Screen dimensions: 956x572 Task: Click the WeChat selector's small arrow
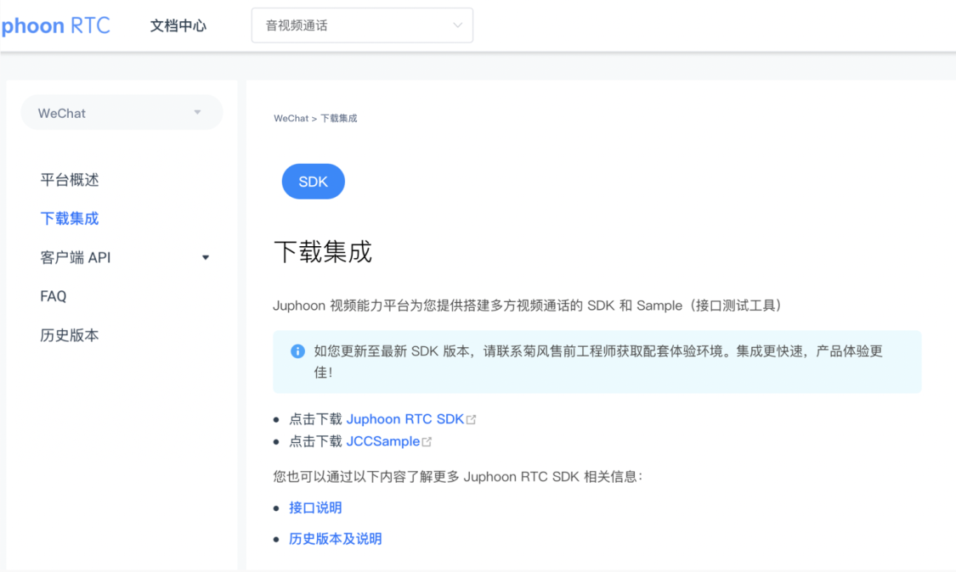(x=197, y=112)
